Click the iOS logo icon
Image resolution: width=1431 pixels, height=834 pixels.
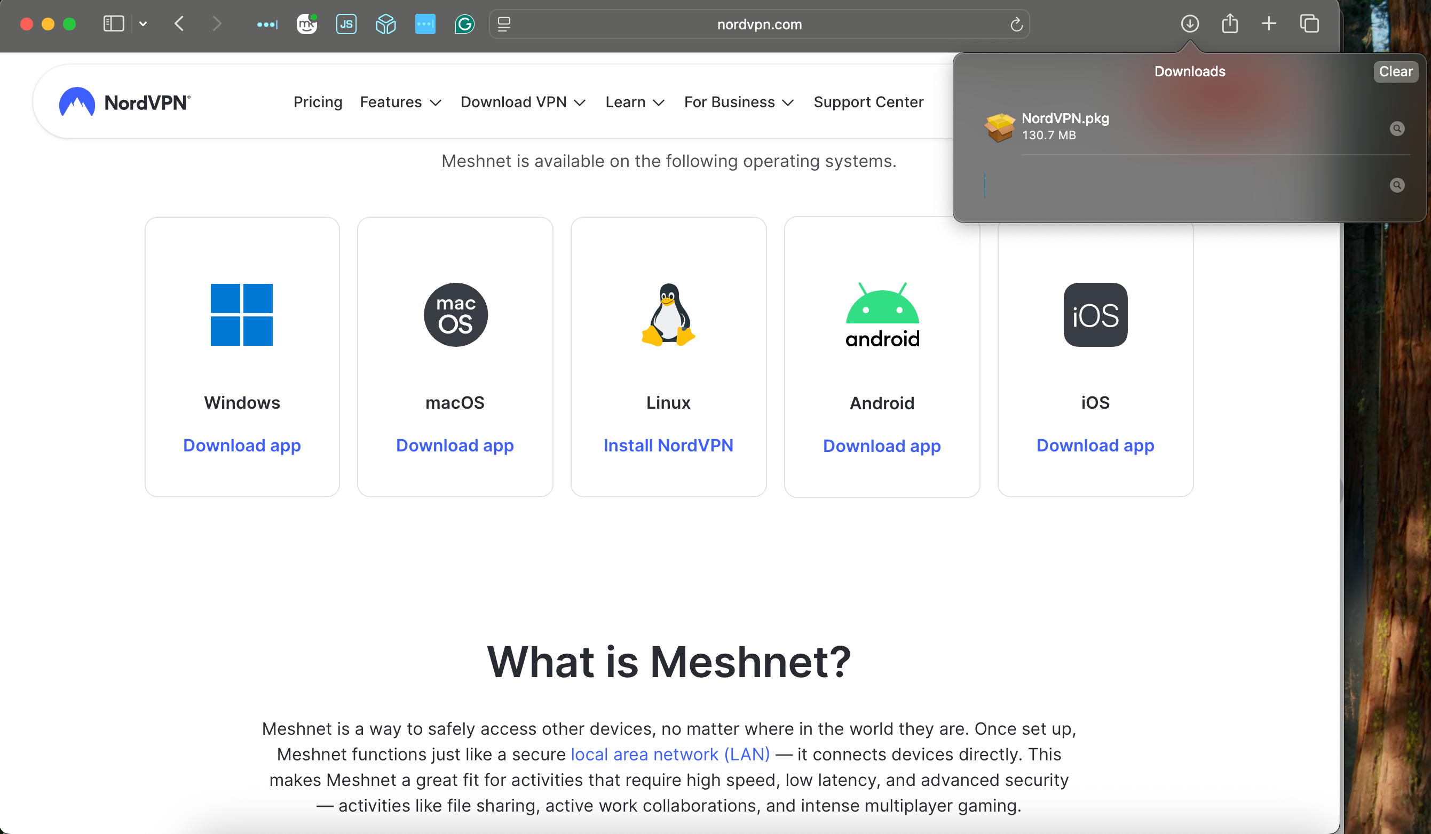(1095, 314)
